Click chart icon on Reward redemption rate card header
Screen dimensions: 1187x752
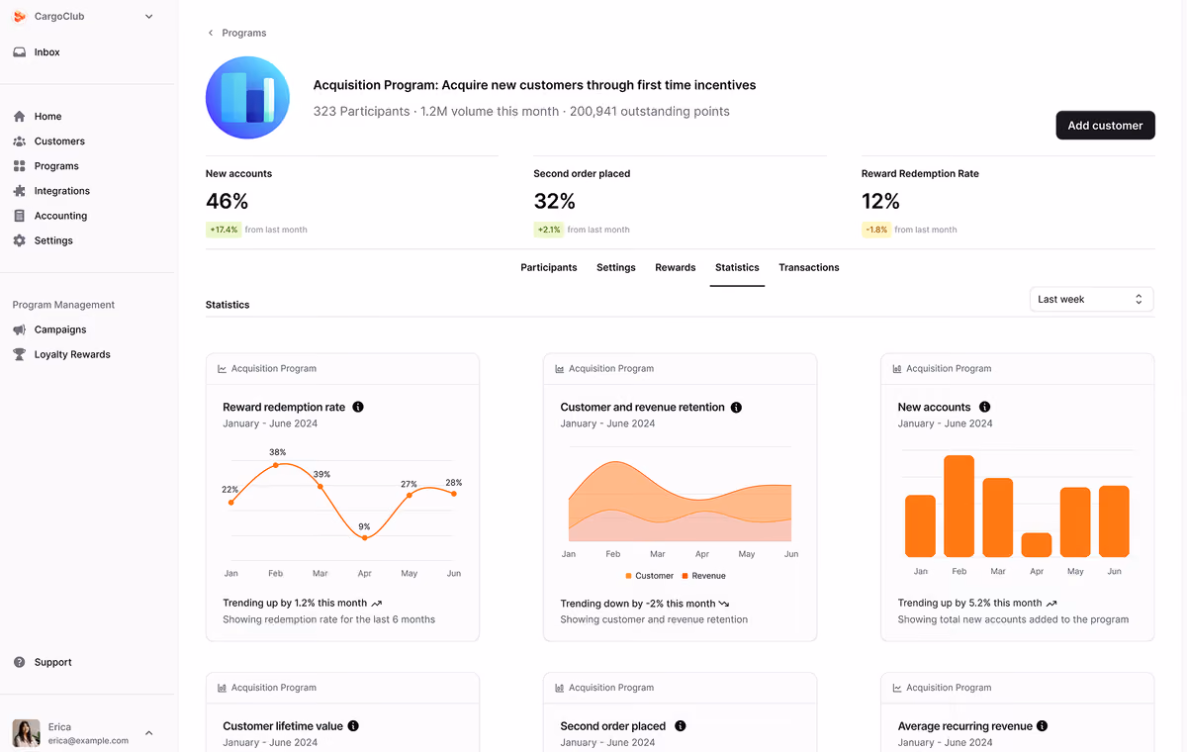(223, 369)
